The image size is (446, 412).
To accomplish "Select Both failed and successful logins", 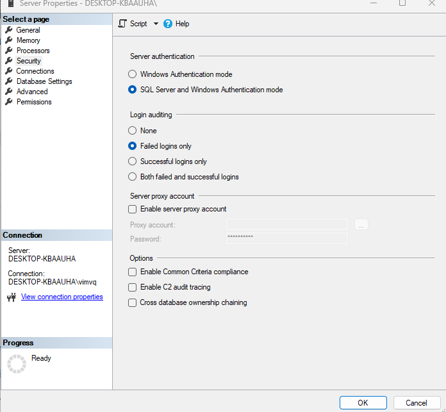I will click(x=133, y=177).
